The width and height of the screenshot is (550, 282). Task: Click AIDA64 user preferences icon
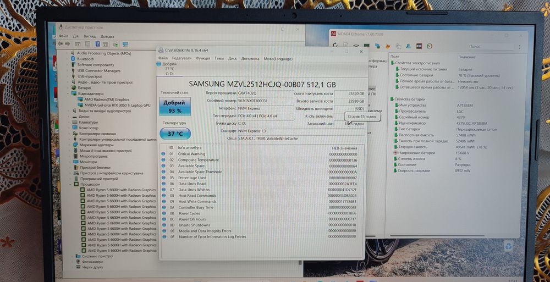[409, 46]
